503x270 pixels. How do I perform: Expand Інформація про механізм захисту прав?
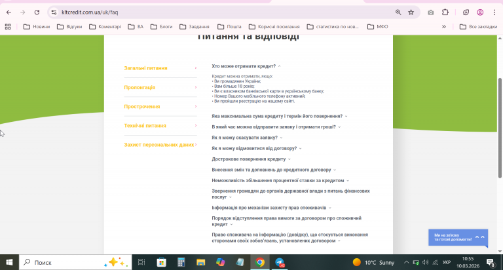(271, 208)
